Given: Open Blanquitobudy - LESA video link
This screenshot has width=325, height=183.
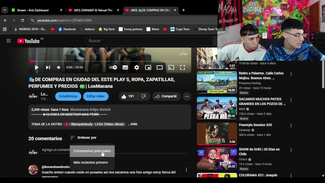Looking at the screenshot, I should tap(95, 124).
